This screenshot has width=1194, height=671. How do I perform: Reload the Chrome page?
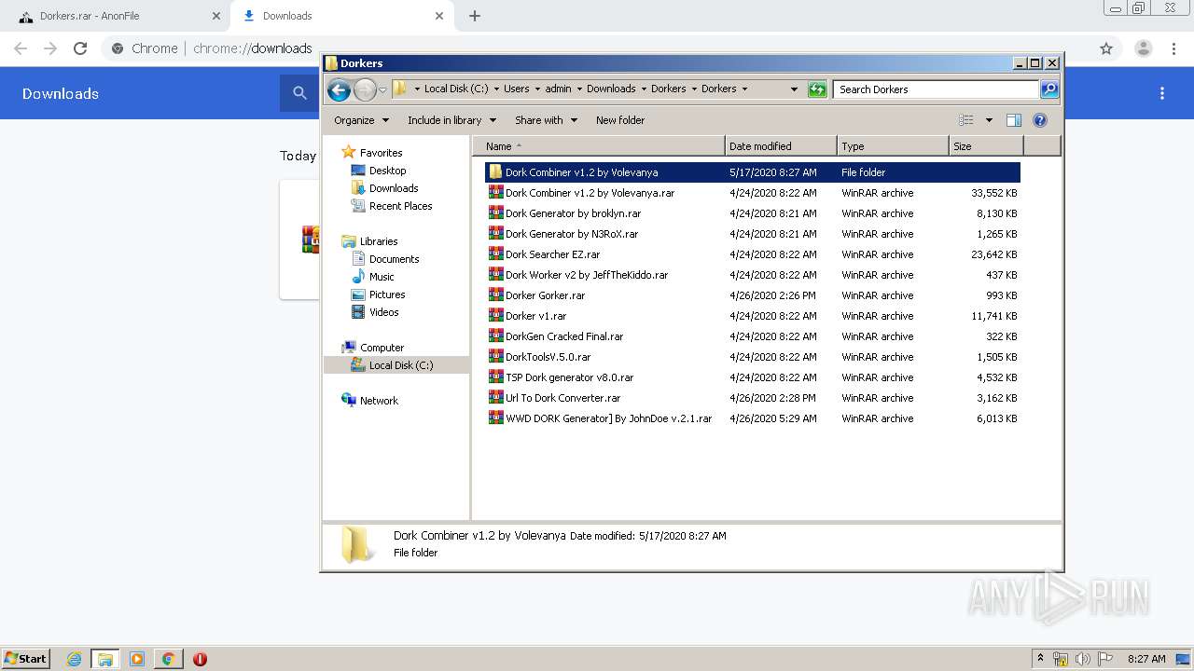(x=80, y=48)
